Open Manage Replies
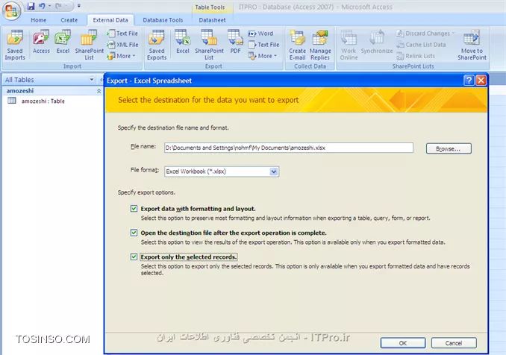The width and height of the screenshot is (506, 355). pos(320,45)
